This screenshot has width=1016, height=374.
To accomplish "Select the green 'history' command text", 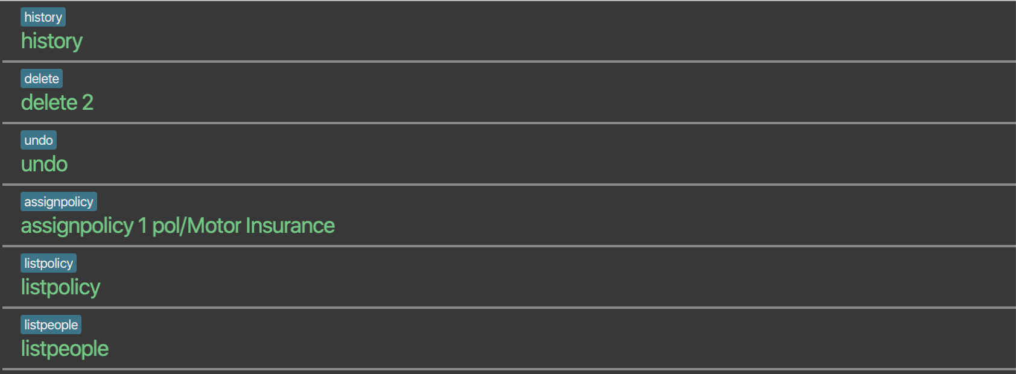I will pos(52,41).
